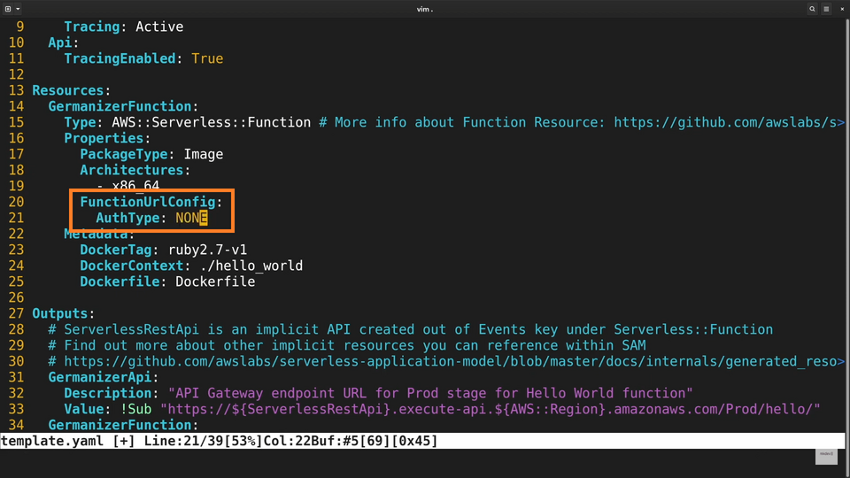Click the 'Value' key on line 33

[83, 409]
